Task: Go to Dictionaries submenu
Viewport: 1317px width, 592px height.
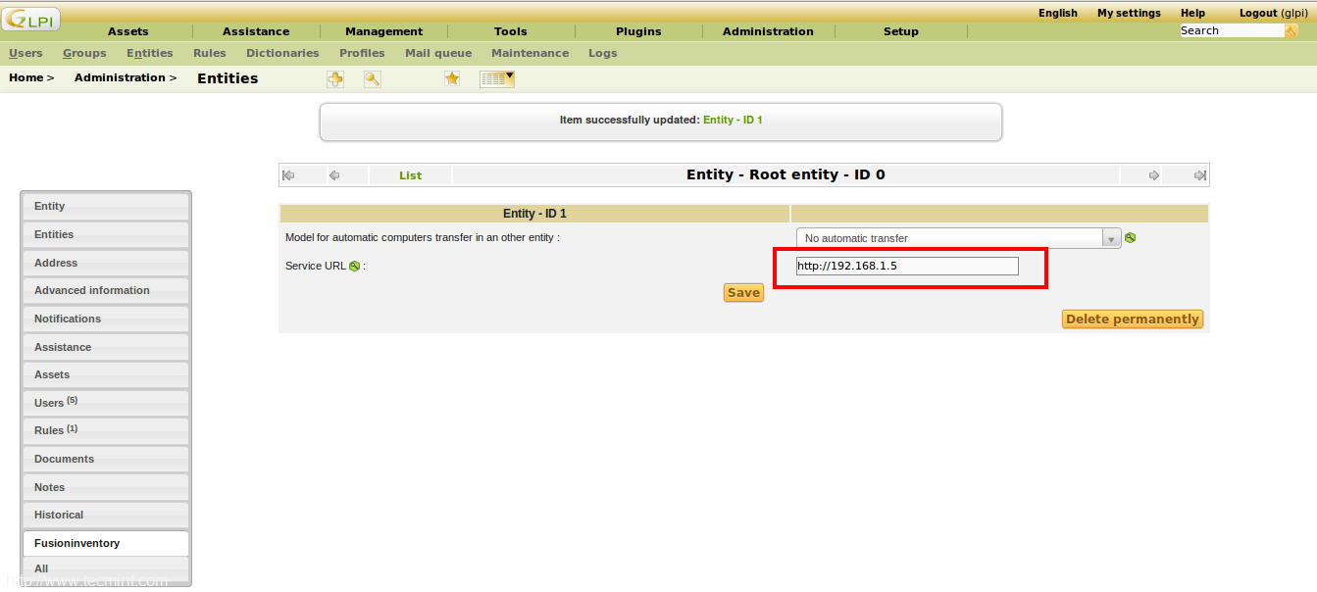Action: click(282, 53)
